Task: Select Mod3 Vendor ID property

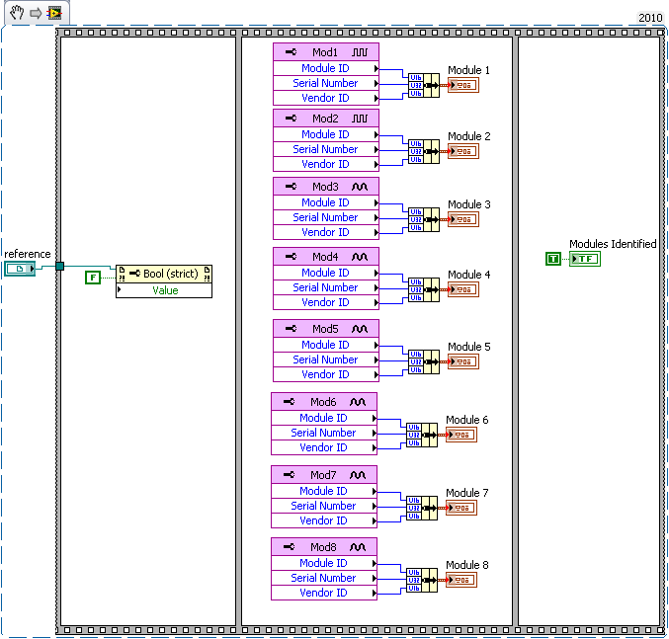Action: [326, 232]
